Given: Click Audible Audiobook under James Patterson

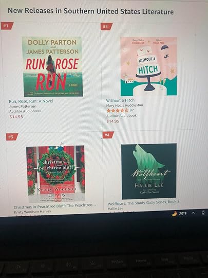Looking at the screenshot, I should pyautogui.click(x=25, y=111).
